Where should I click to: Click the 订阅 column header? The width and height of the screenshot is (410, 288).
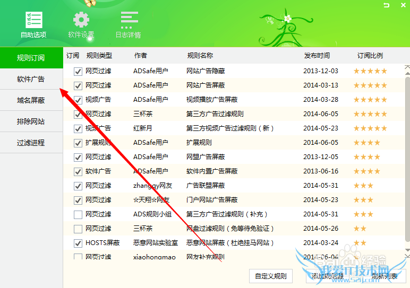click(x=73, y=56)
